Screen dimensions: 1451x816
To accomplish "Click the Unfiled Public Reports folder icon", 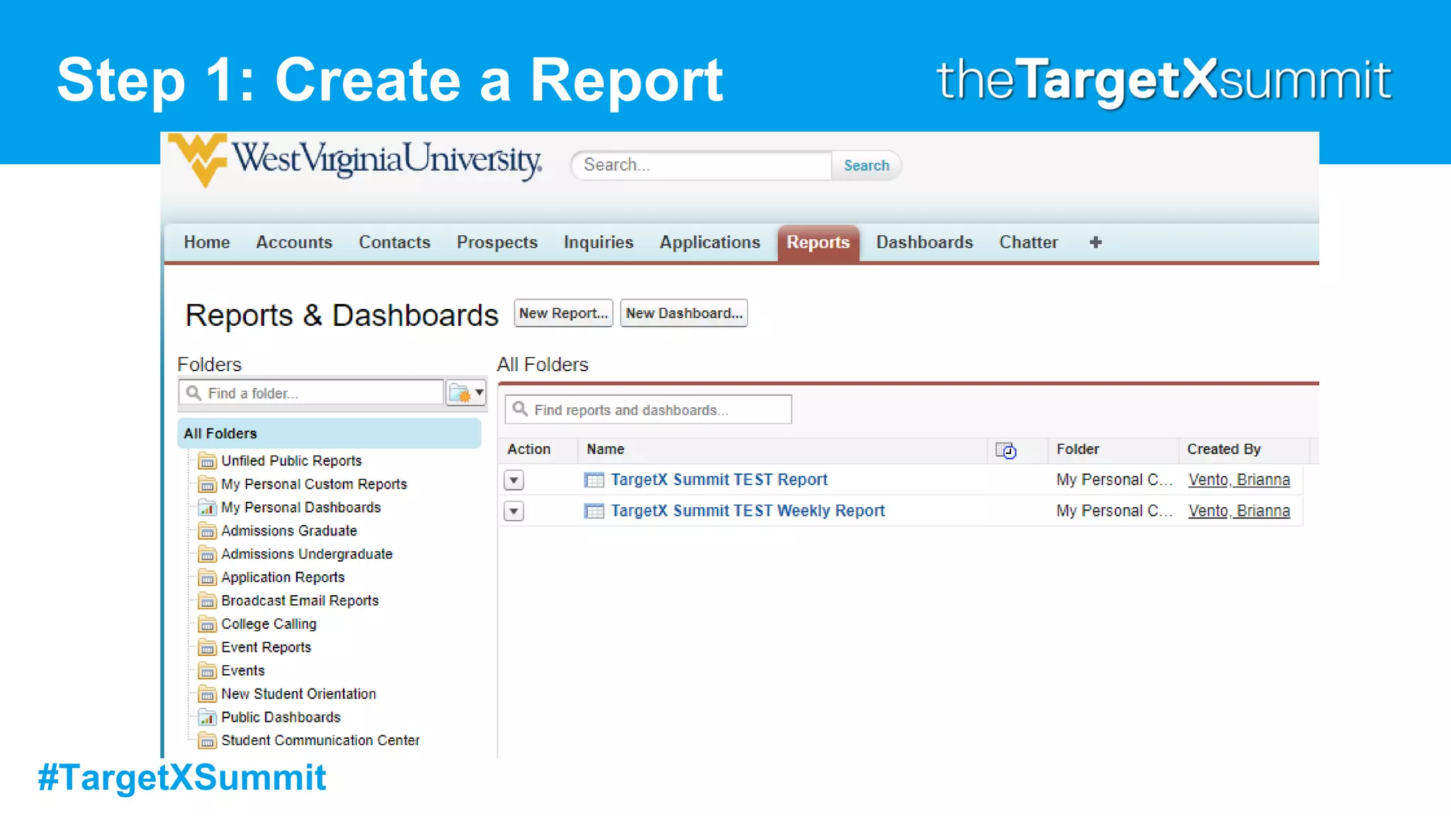I will (x=207, y=461).
